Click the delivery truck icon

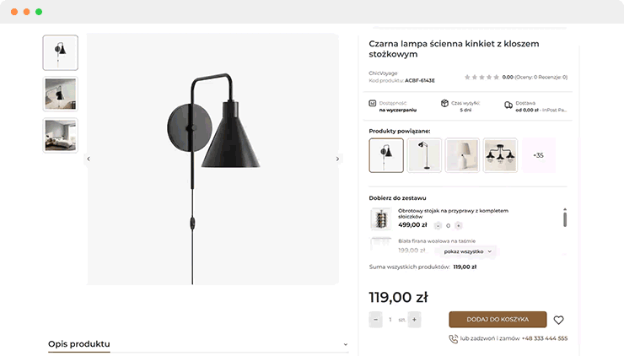tap(508, 105)
